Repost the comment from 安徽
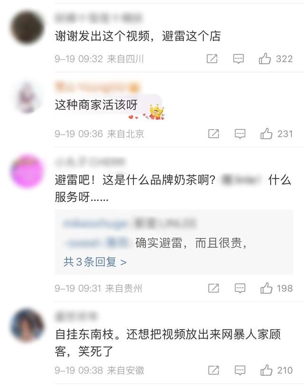304x385 pixels. (x=214, y=370)
